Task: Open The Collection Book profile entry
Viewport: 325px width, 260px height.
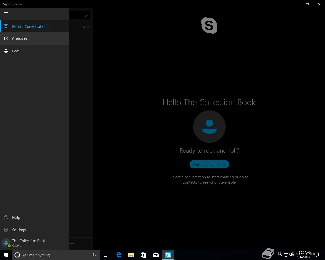Action: pos(35,243)
